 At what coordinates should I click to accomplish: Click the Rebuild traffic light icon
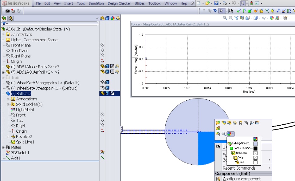click(x=251, y=3)
